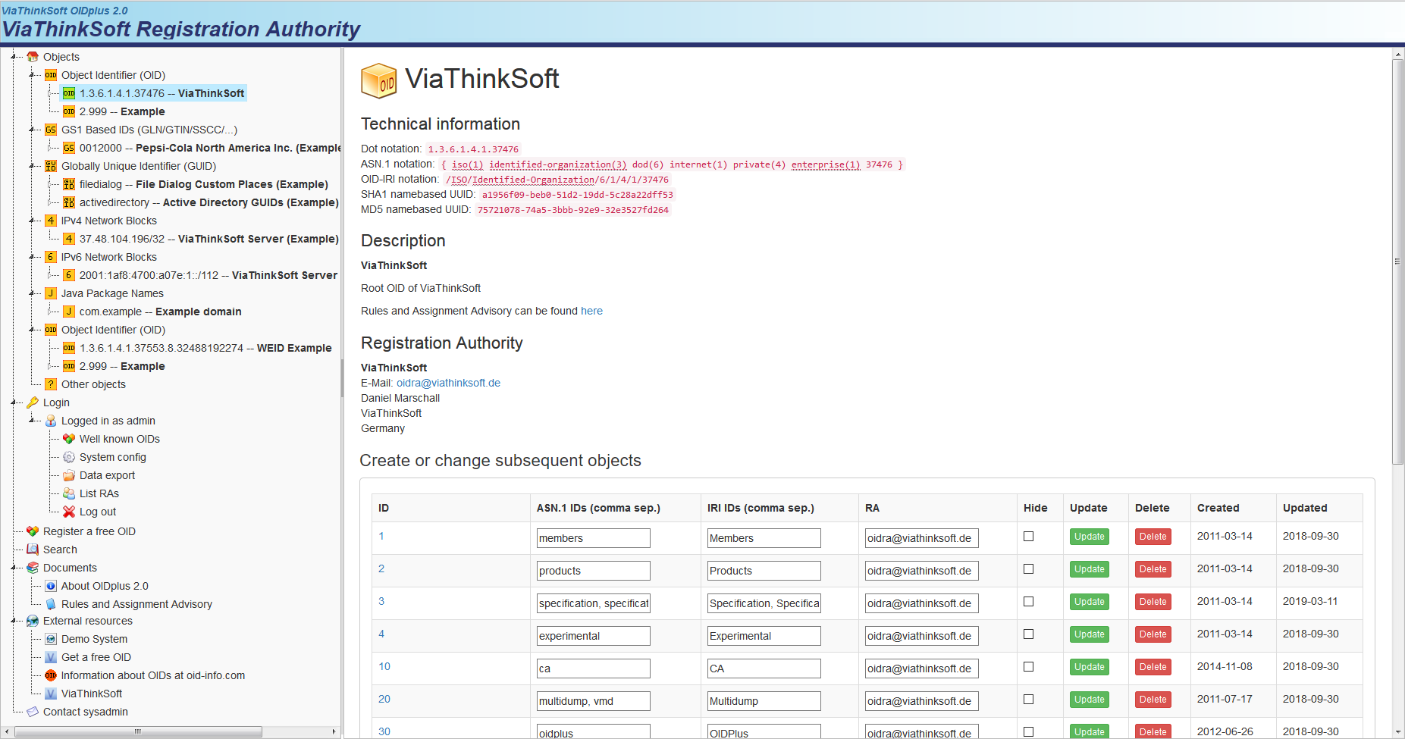The width and height of the screenshot is (1405, 739).
Task: Click the Demo System icon
Action: click(x=51, y=639)
